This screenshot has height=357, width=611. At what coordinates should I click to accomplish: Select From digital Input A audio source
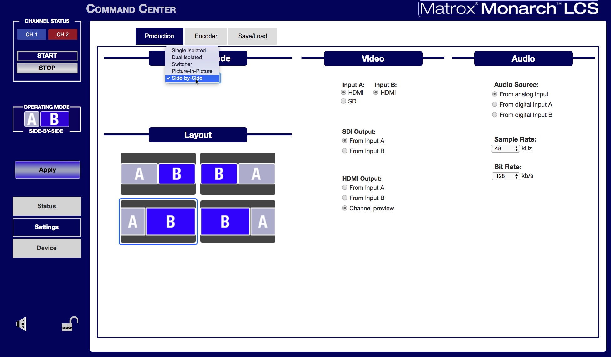495,104
